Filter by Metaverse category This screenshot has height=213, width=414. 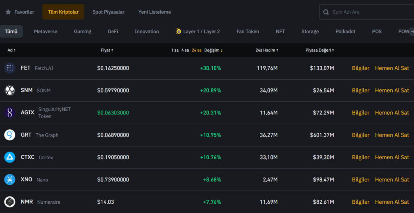45,32
